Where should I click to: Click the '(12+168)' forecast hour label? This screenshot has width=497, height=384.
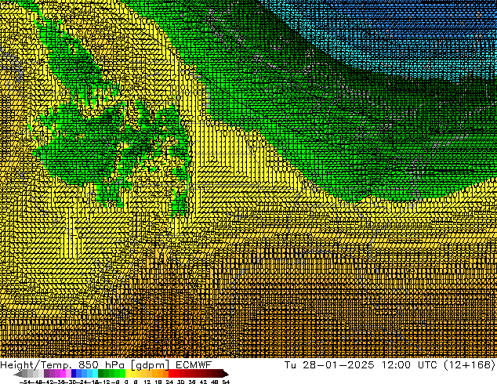point(470,365)
